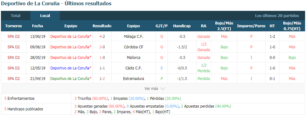
Task: Click the Resultado column header
Action: (102, 26)
